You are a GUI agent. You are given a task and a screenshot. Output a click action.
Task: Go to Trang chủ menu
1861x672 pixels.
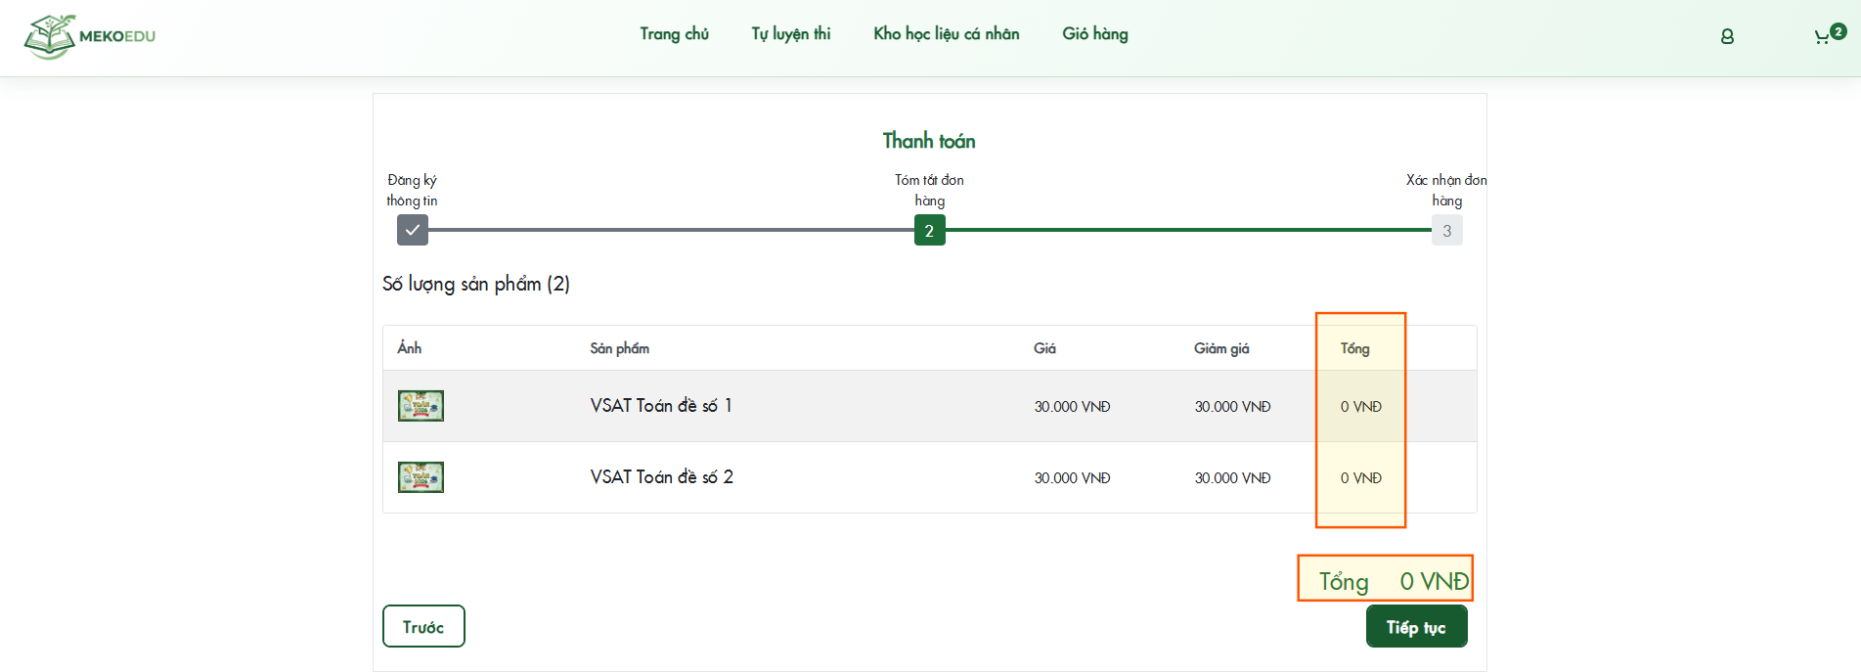click(674, 34)
